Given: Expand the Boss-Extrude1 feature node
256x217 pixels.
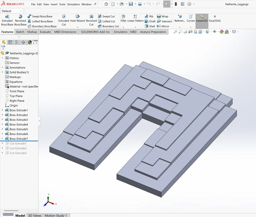Looking at the screenshot, I should coord(2,110).
